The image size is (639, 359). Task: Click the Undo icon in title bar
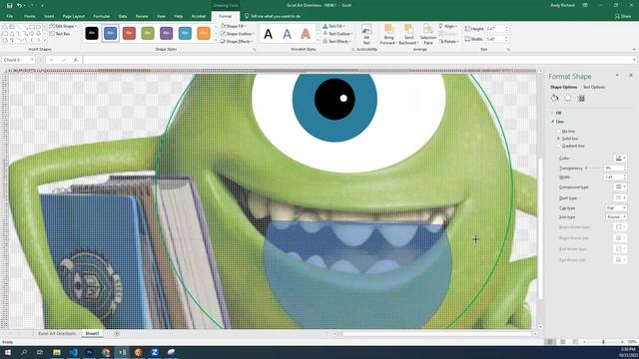(19, 5)
